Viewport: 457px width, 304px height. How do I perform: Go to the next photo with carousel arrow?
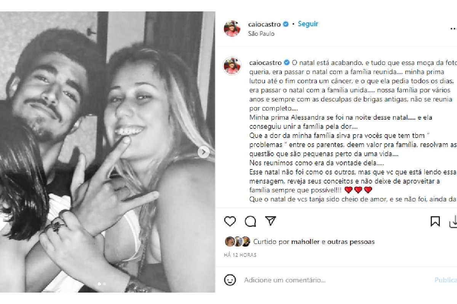pos(204,152)
